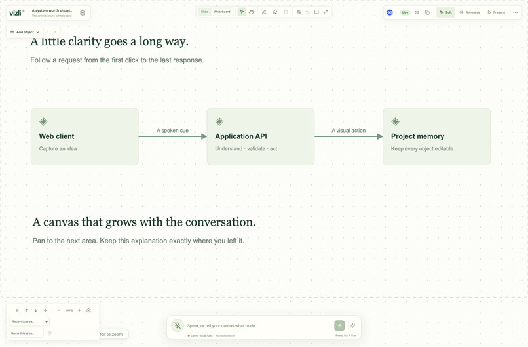The image size is (528, 347).
Task: Zoom in with plus button
Action: pyautogui.click(x=79, y=310)
